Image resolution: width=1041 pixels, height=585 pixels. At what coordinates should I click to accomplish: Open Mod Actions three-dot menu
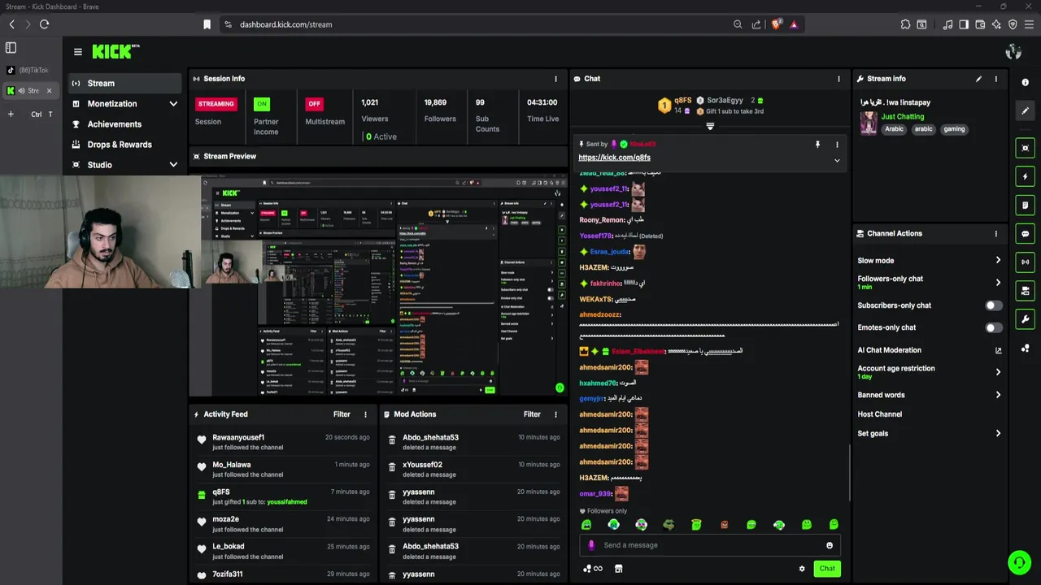pos(555,414)
